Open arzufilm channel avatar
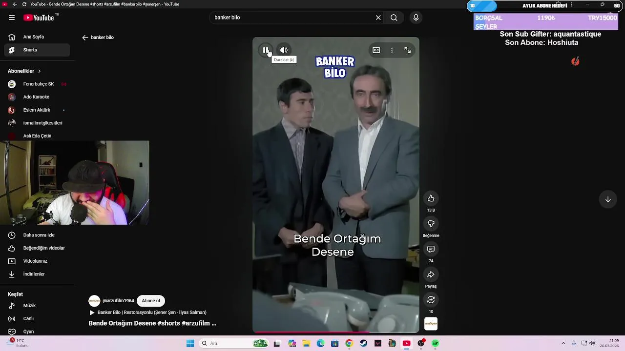Image resolution: width=625 pixels, height=351 pixels. 94,301
